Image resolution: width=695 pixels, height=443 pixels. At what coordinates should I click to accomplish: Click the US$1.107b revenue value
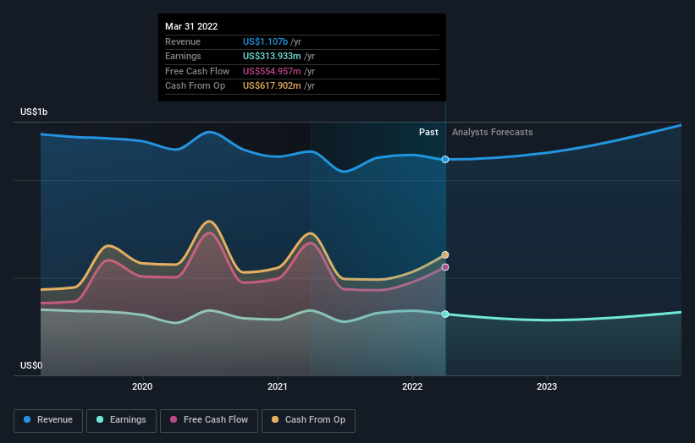(x=265, y=41)
